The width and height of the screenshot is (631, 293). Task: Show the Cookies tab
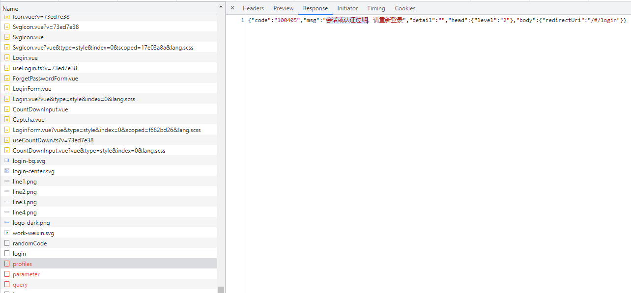click(405, 8)
